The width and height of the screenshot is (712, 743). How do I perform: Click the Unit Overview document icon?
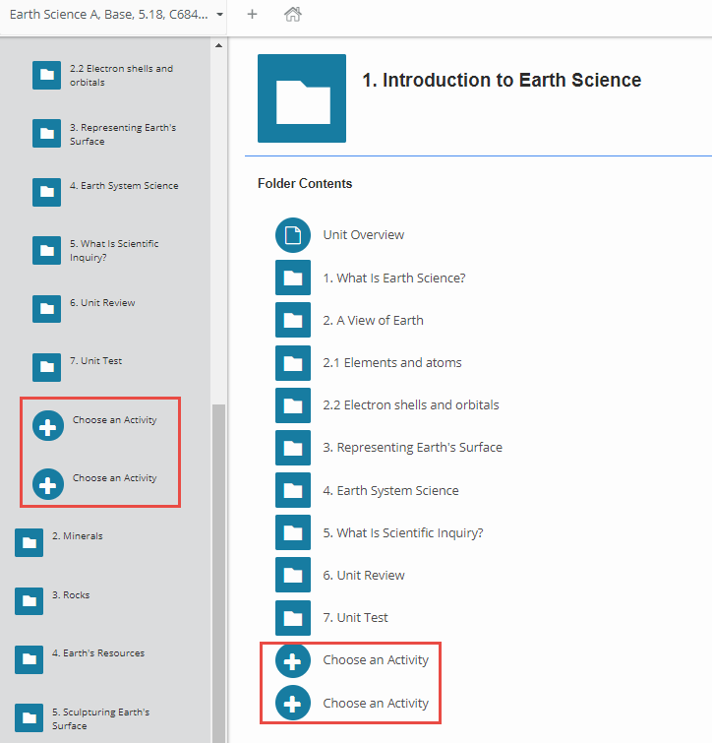[x=293, y=235]
